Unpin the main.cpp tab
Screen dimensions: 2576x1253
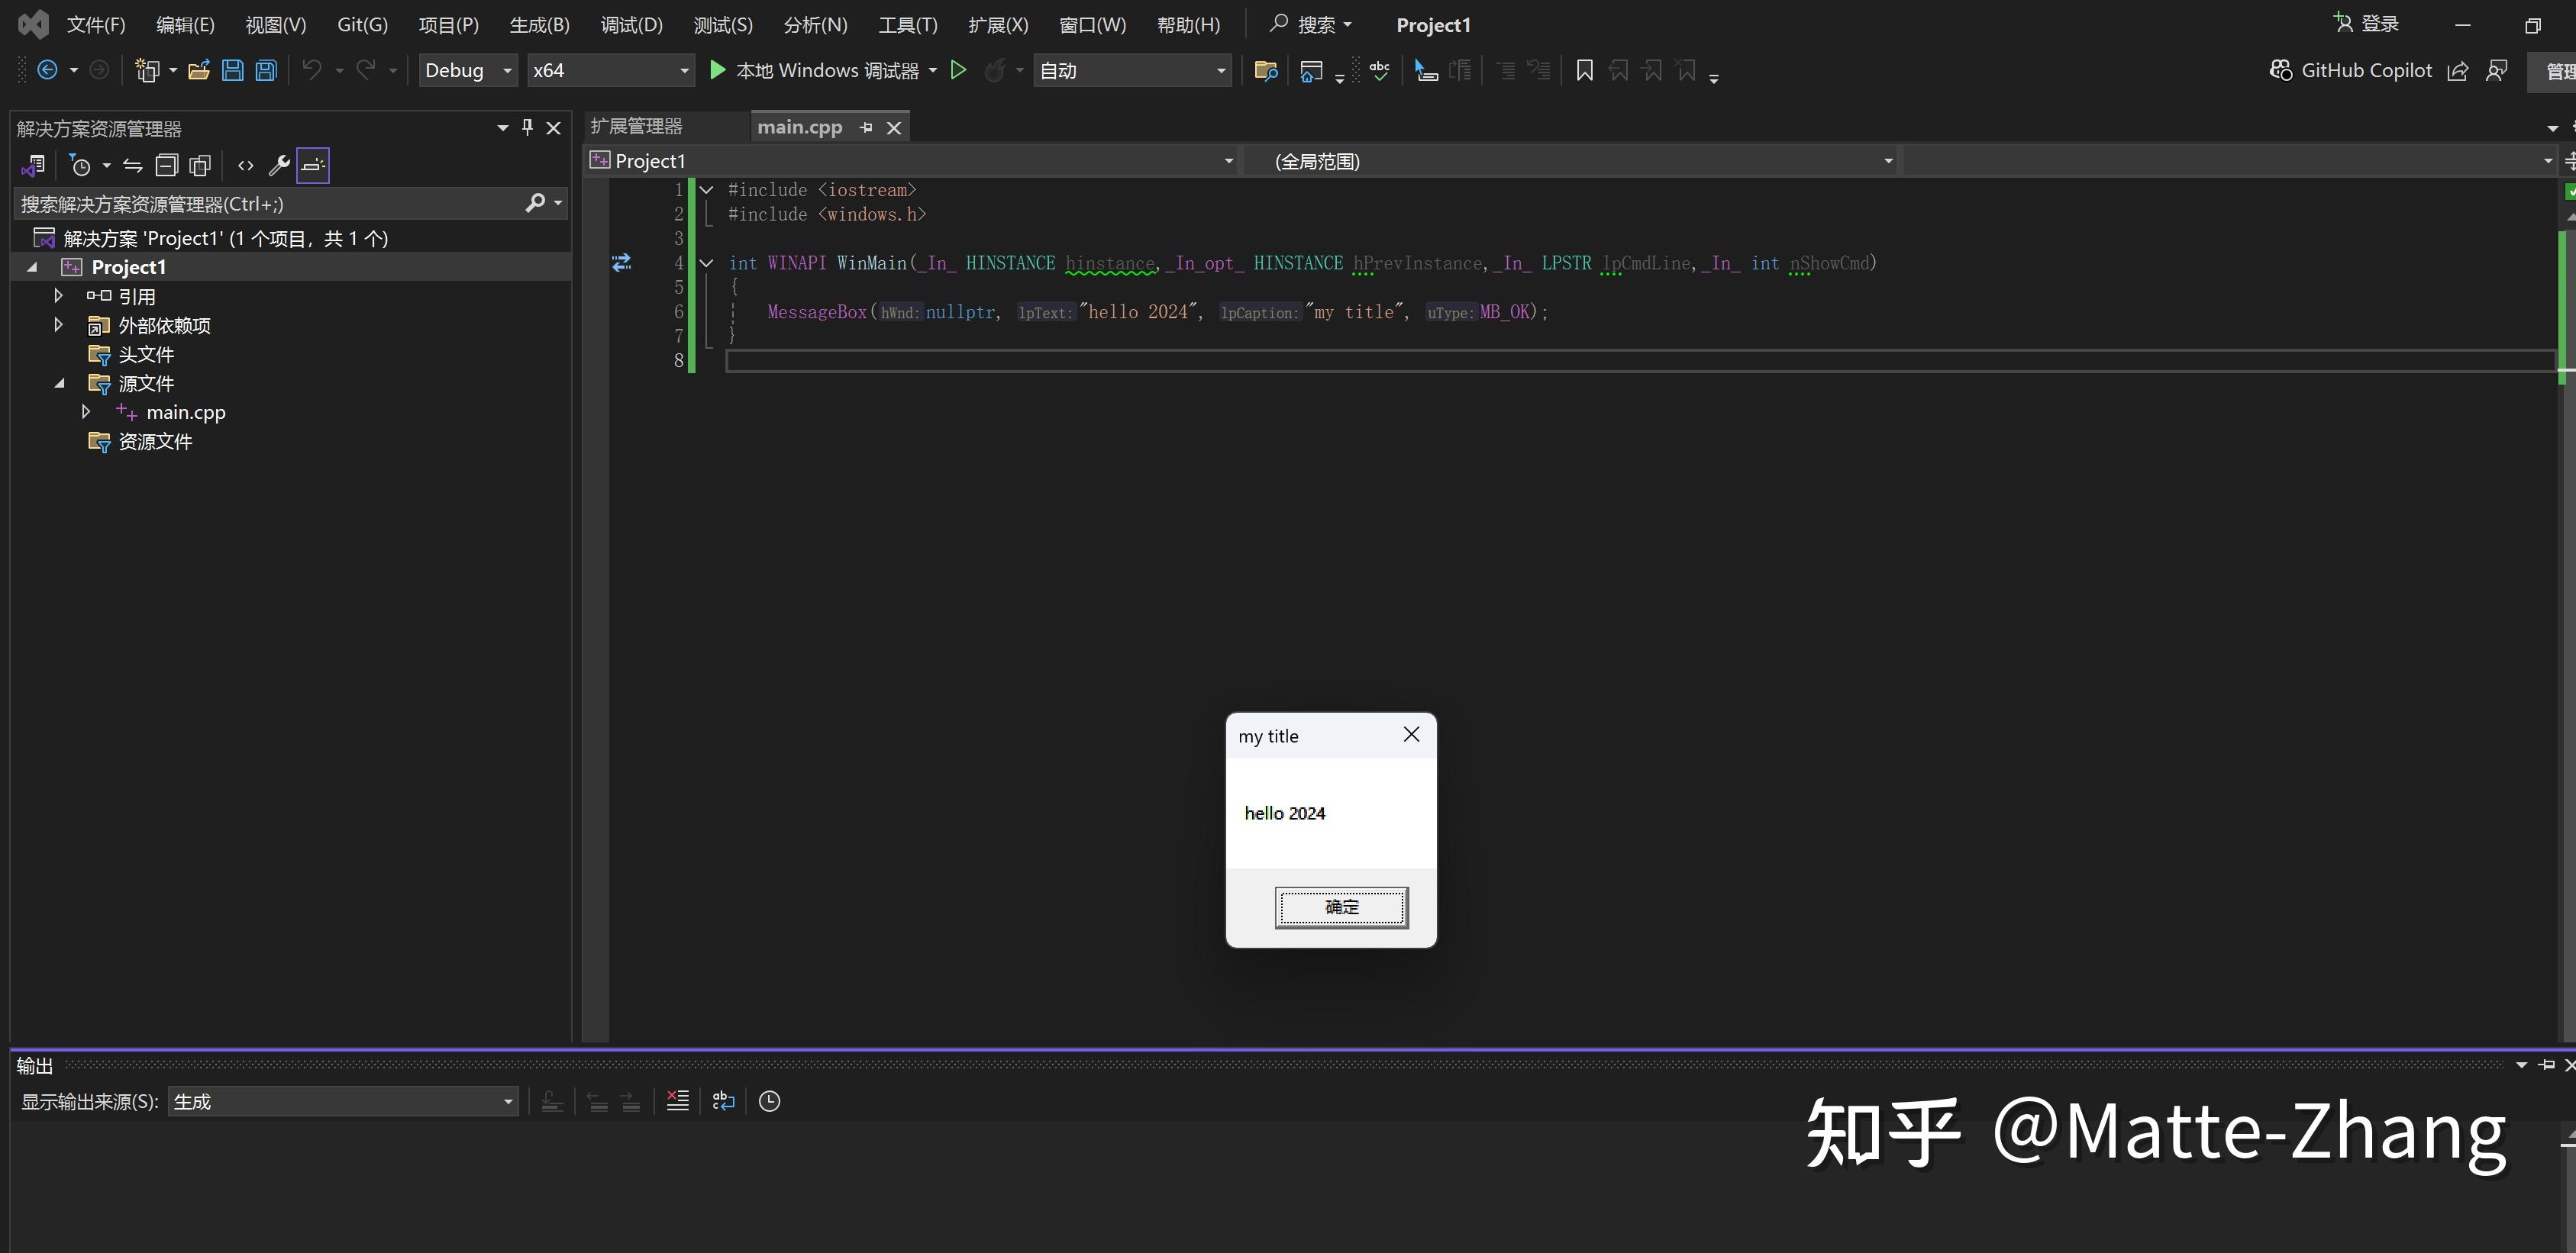865,127
